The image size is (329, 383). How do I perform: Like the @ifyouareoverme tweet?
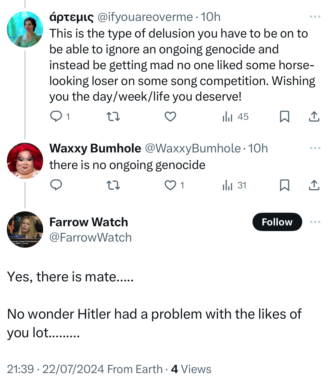170,117
